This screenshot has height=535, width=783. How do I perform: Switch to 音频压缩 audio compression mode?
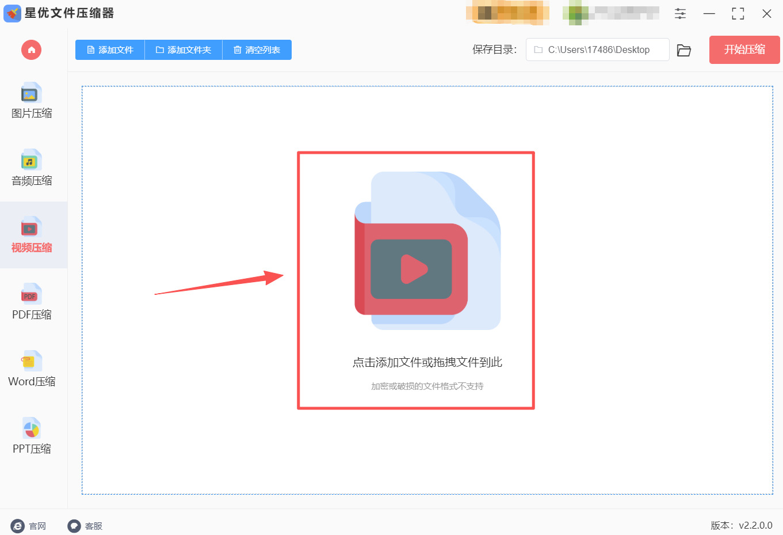tap(31, 168)
